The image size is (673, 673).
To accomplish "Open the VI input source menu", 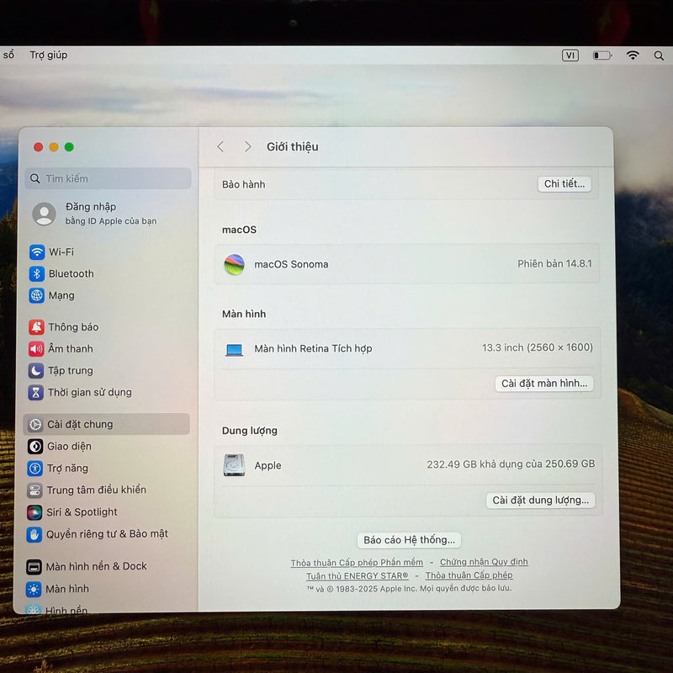I will (570, 55).
